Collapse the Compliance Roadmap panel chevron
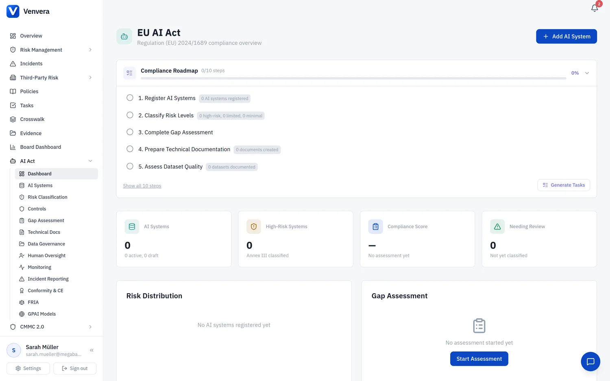This screenshot has width=610, height=381. (587, 73)
